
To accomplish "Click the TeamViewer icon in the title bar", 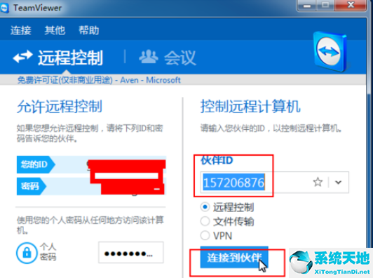I will tap(4, 8).
